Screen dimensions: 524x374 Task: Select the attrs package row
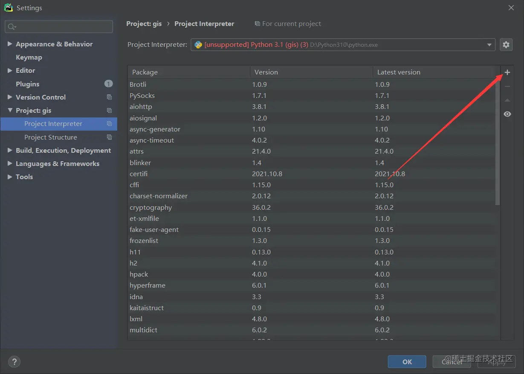coord(311,151)
